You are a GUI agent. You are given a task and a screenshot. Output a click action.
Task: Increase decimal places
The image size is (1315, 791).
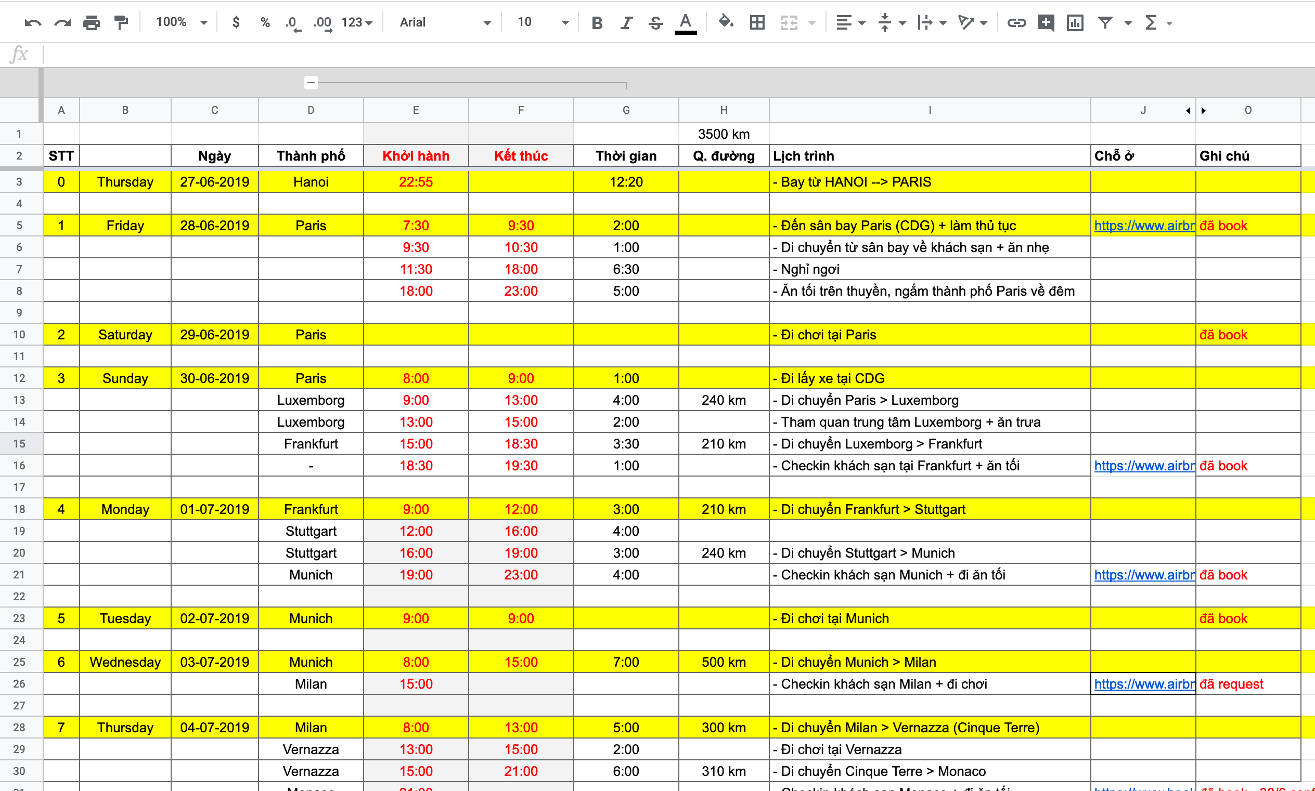[323, 22]
